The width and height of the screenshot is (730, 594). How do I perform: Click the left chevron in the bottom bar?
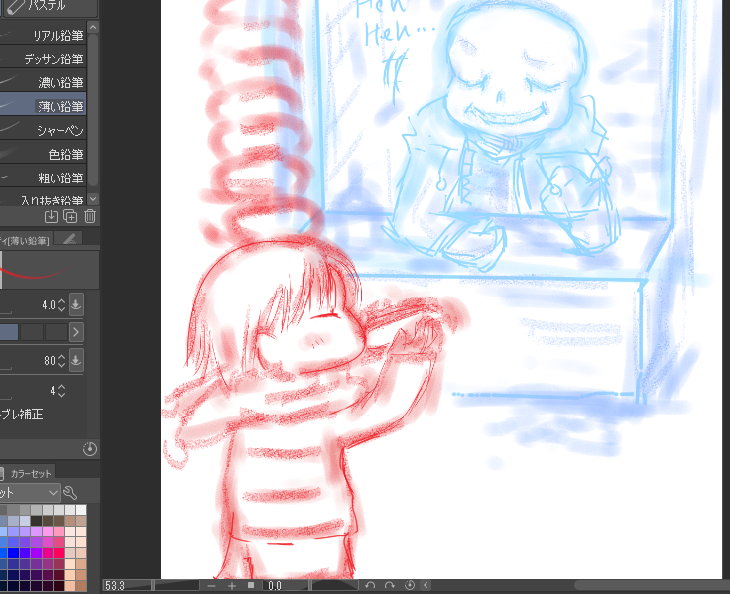pyautogui.click(x=426, y=585)
